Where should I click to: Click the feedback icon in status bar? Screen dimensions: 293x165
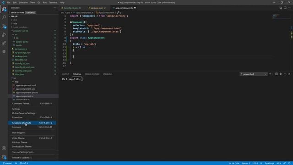point(285,163)
